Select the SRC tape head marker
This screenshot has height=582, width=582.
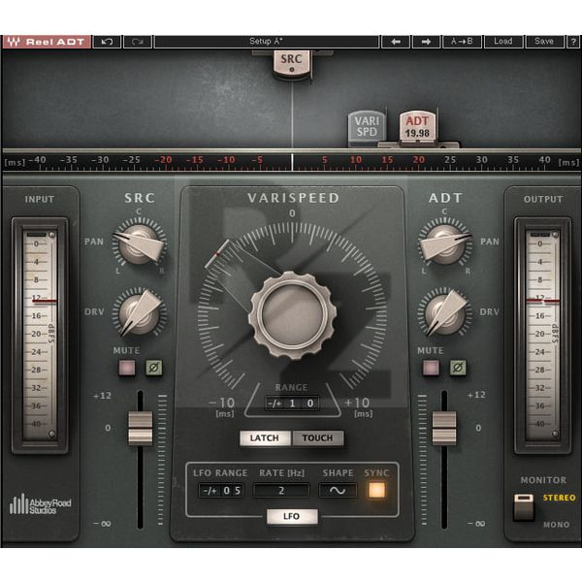click(291, 63)
